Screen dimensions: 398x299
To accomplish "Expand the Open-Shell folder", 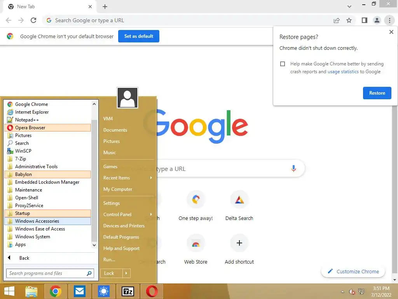I will (x=48, y=198).
